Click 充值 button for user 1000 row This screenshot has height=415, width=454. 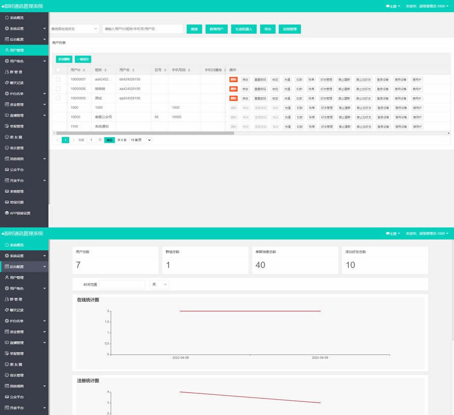[x=287, y=108]
